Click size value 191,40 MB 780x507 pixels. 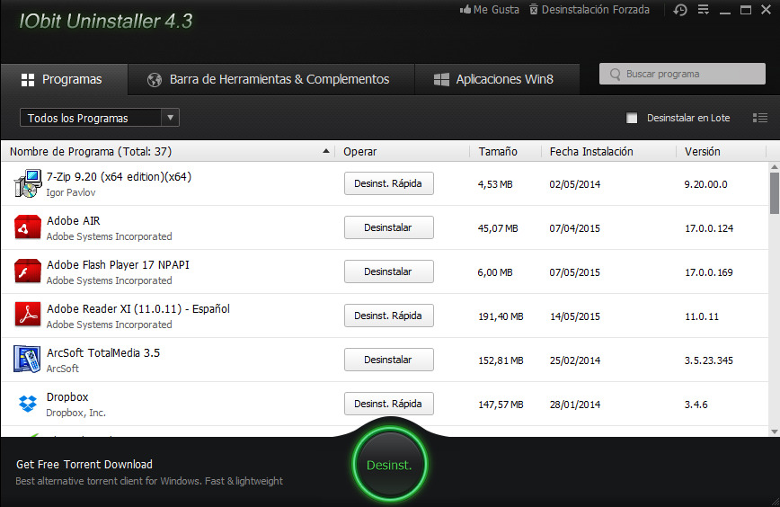pos(501,316)
